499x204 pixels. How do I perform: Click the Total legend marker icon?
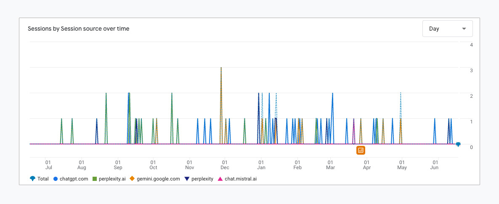click(32, 179)
